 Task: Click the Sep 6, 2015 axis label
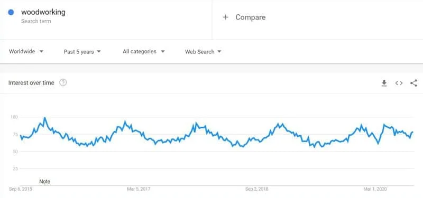pos(21,189)
